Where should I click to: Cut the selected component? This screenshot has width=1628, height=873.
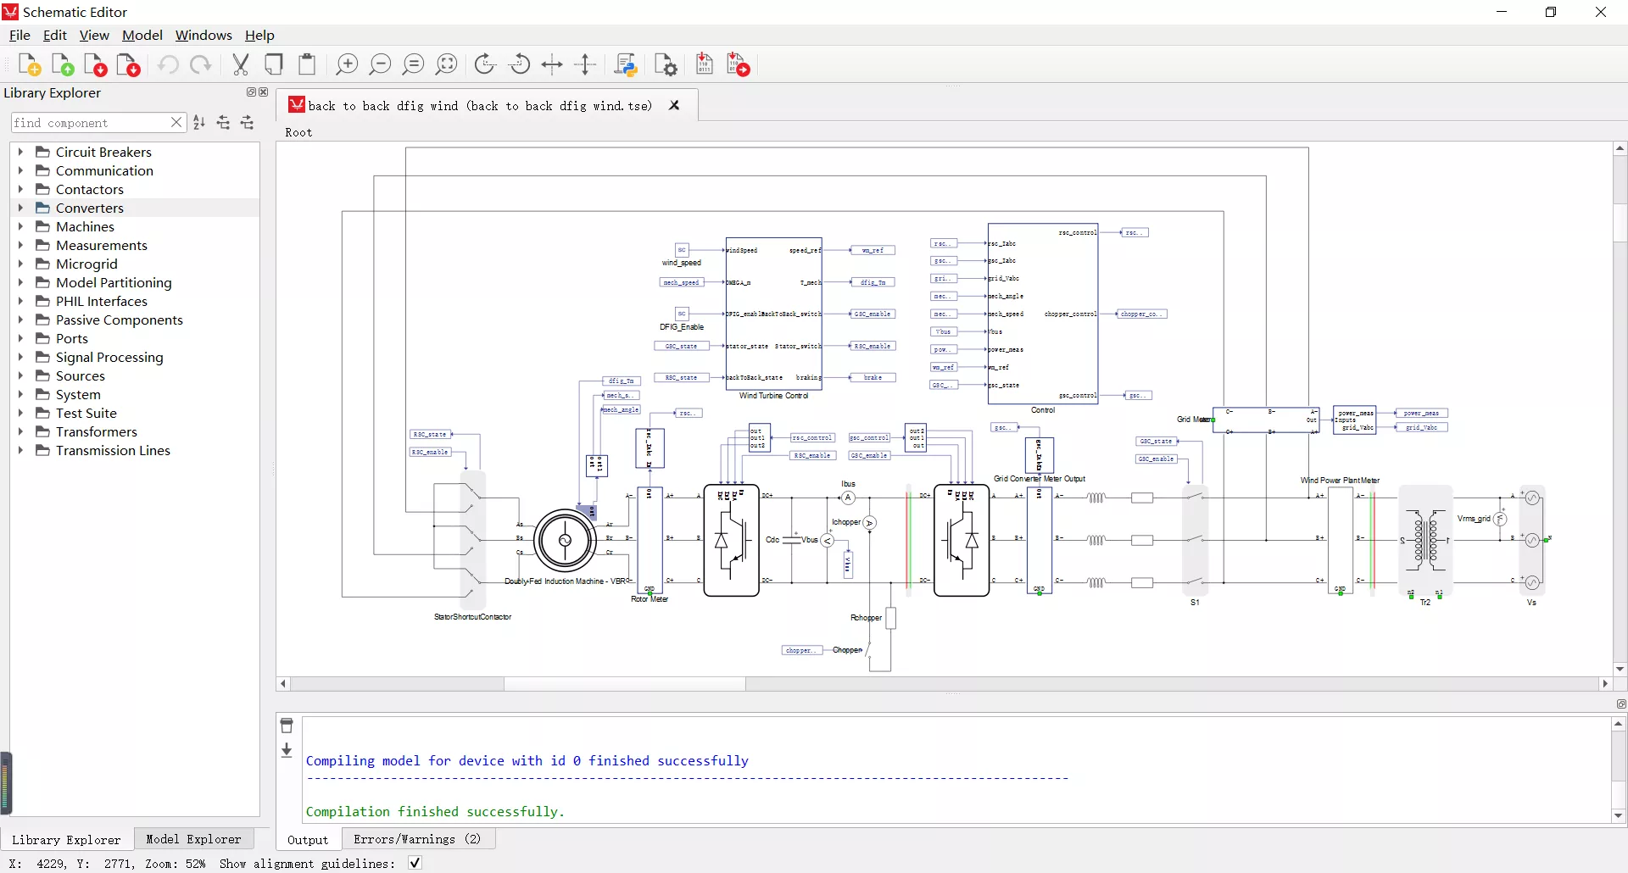(x=241, y=65)
